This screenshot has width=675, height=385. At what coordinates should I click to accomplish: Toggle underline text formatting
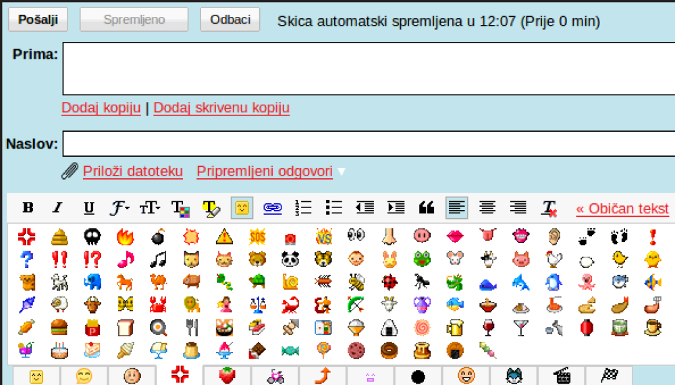tap(88, 208)
